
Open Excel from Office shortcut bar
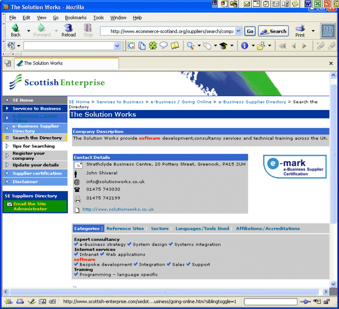318,4
